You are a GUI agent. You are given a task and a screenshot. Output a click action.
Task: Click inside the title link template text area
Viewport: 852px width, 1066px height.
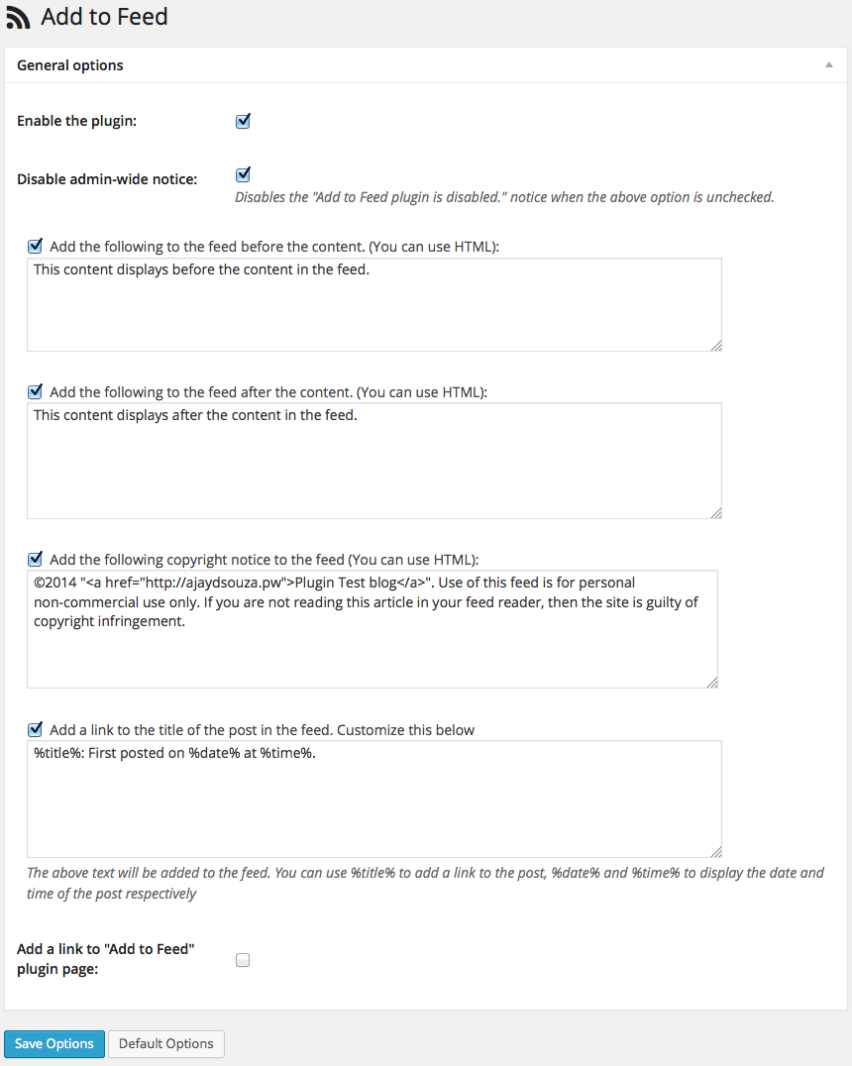[373, 799]
